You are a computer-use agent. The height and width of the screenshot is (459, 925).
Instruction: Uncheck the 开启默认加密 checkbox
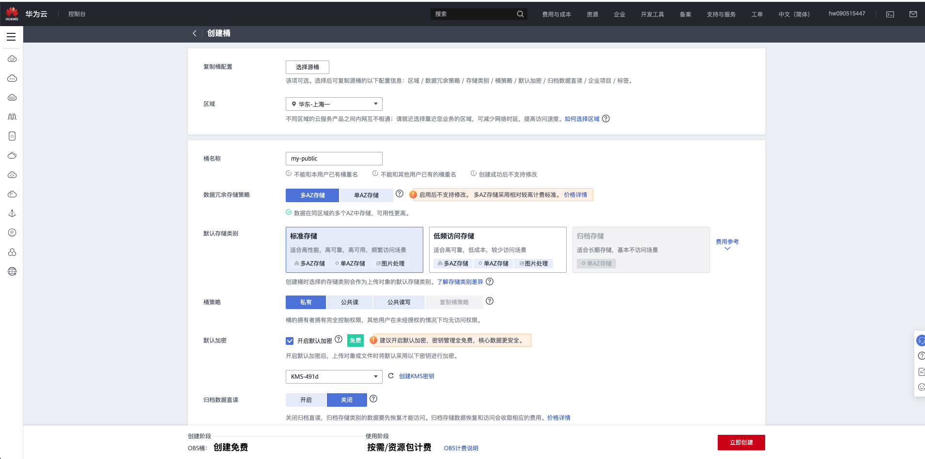(290, 341)
